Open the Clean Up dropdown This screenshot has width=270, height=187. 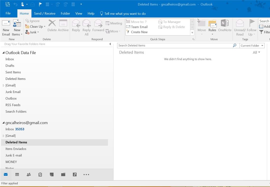[x=35, y=27]
